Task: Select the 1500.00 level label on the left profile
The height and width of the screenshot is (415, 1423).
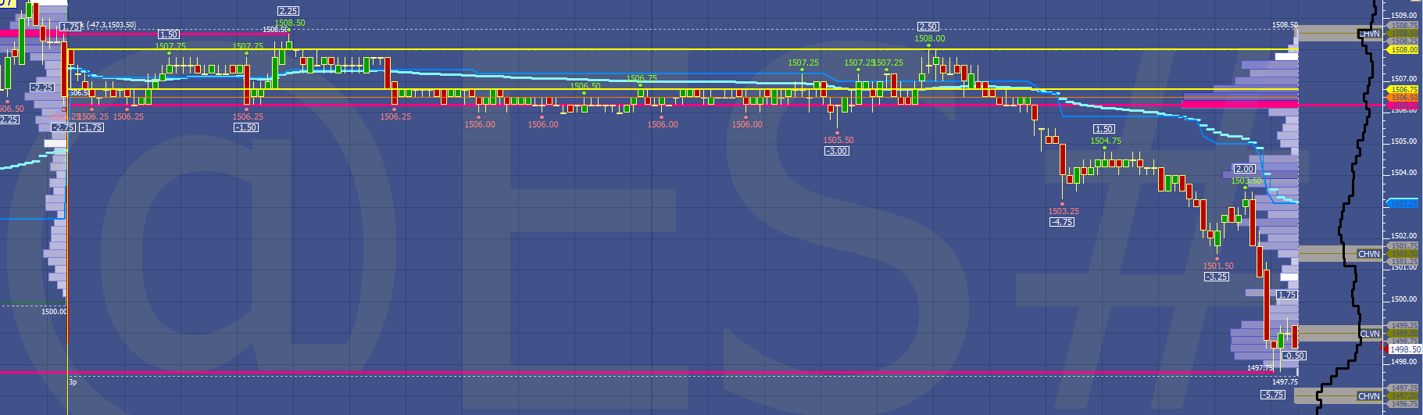Action: point(54,311)
